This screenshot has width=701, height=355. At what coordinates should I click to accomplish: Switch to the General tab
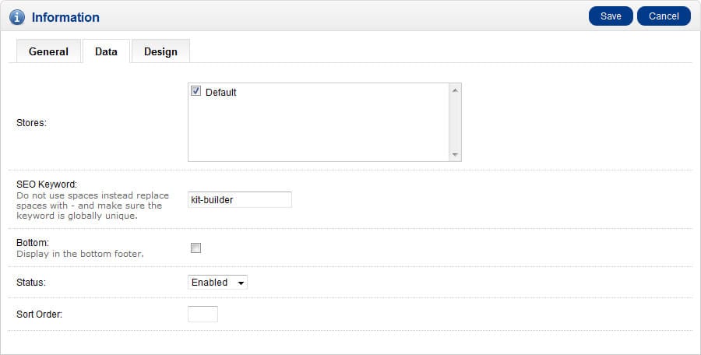[48, 51]
